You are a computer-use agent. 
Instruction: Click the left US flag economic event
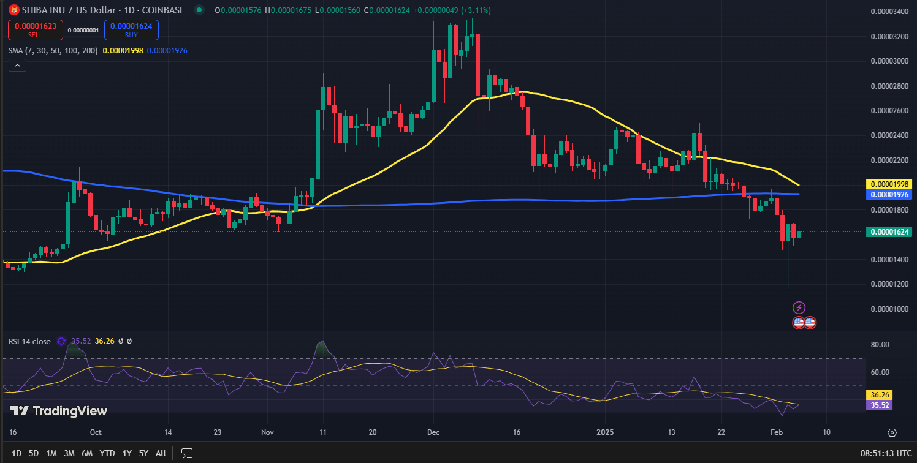click(799, 322)
